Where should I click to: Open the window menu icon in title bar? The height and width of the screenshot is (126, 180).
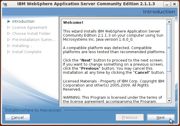(5, 4)
